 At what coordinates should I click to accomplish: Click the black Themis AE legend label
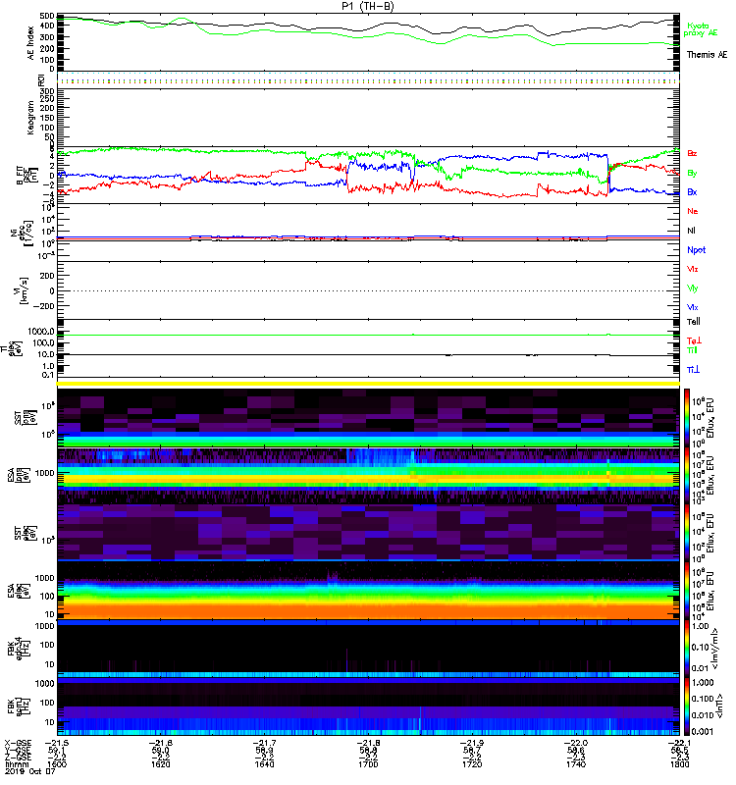[x=707, y=54]
